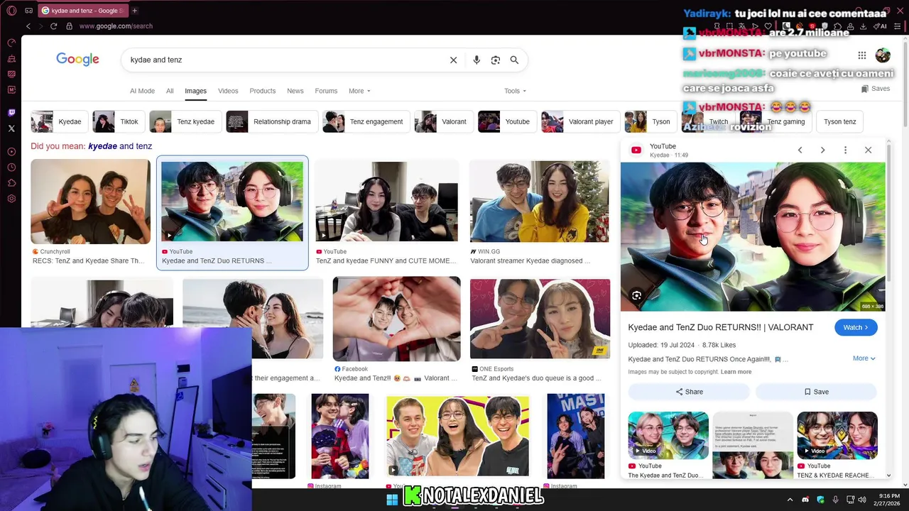Select the Videos tab
Viewport: 909px width, 511px height.
228,91
